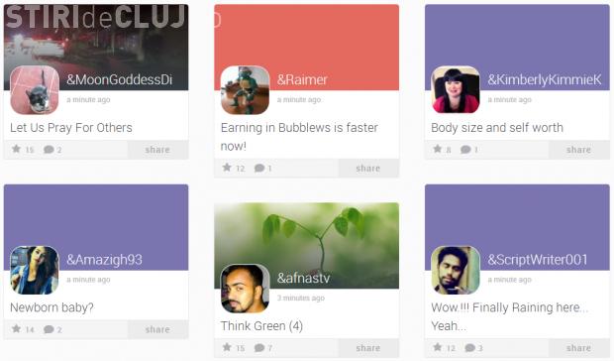Viewport: 614px width, 361px height.
Task: Star the Body size and self worth post
Action: tap(438, 149)
